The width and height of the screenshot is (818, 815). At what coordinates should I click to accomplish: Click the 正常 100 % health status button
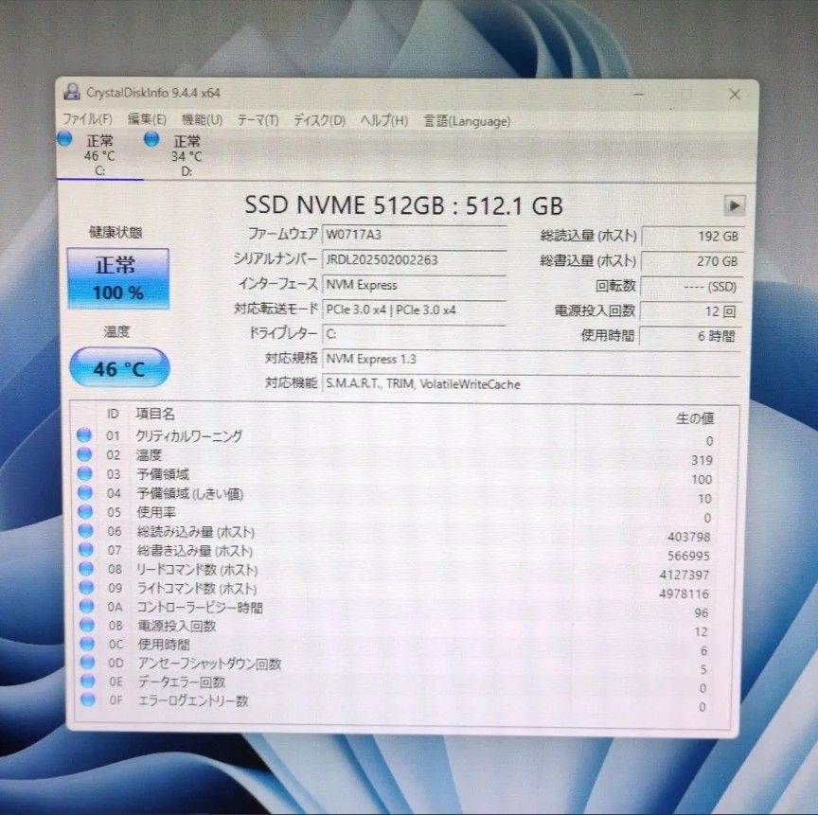click(118, 279)
